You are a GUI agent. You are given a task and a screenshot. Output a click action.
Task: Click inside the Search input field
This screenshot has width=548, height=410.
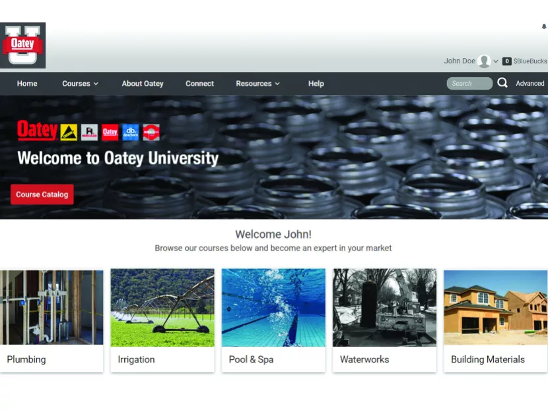[469, 83]
